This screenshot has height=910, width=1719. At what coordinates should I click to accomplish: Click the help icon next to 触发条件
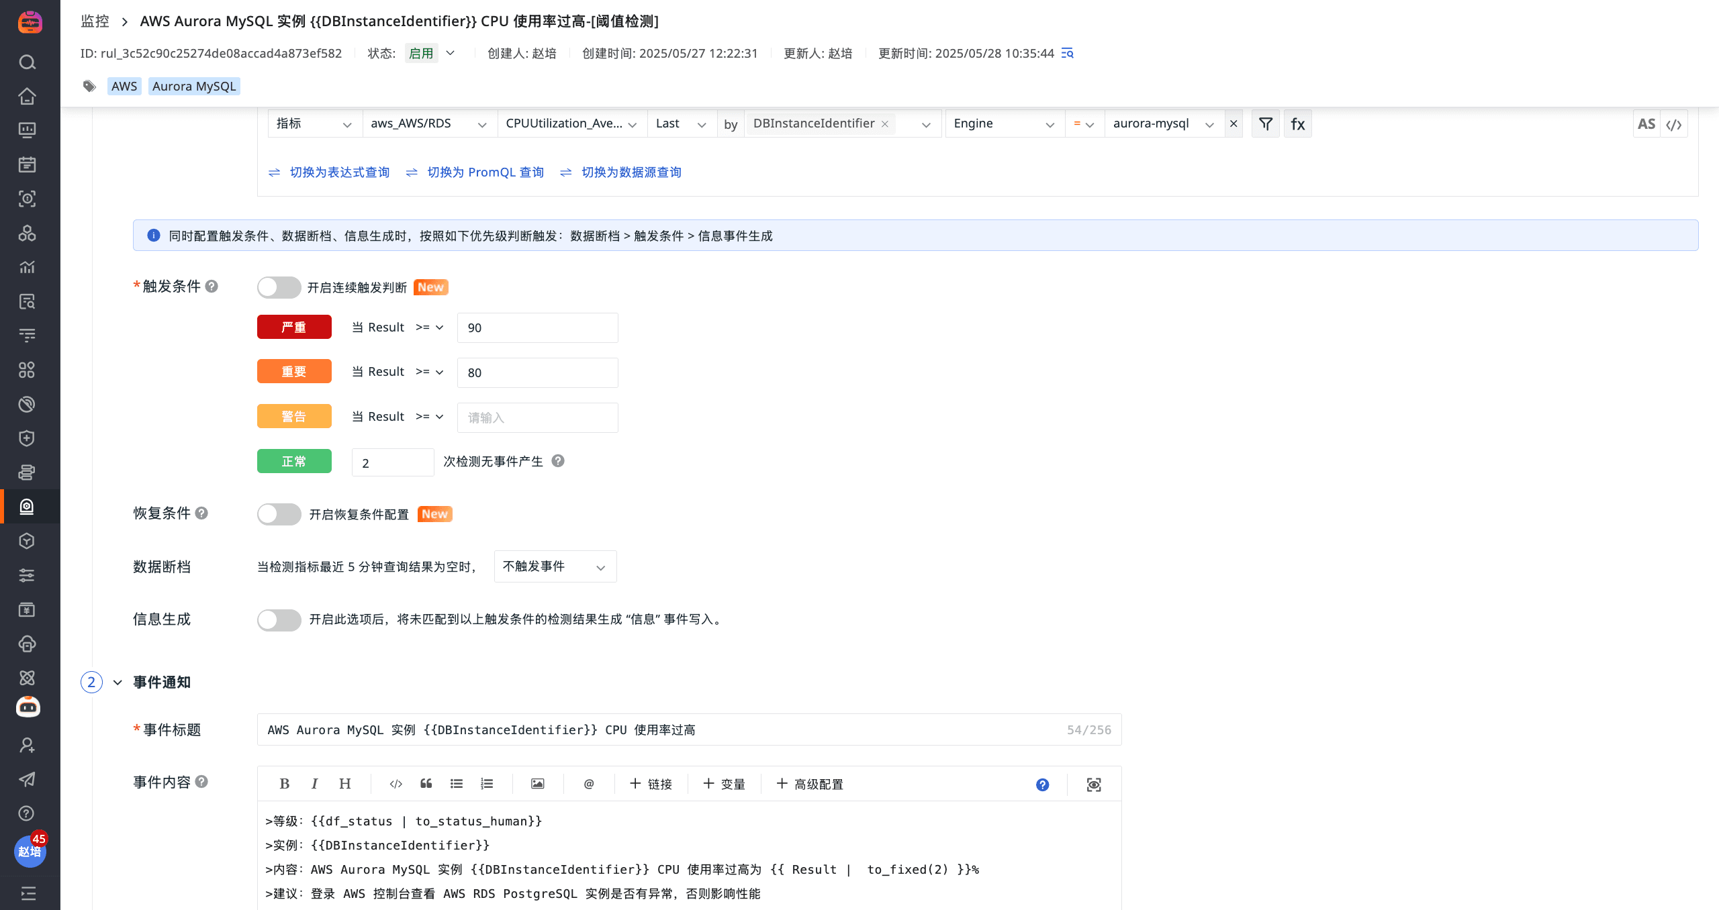[x=212, y=287]
